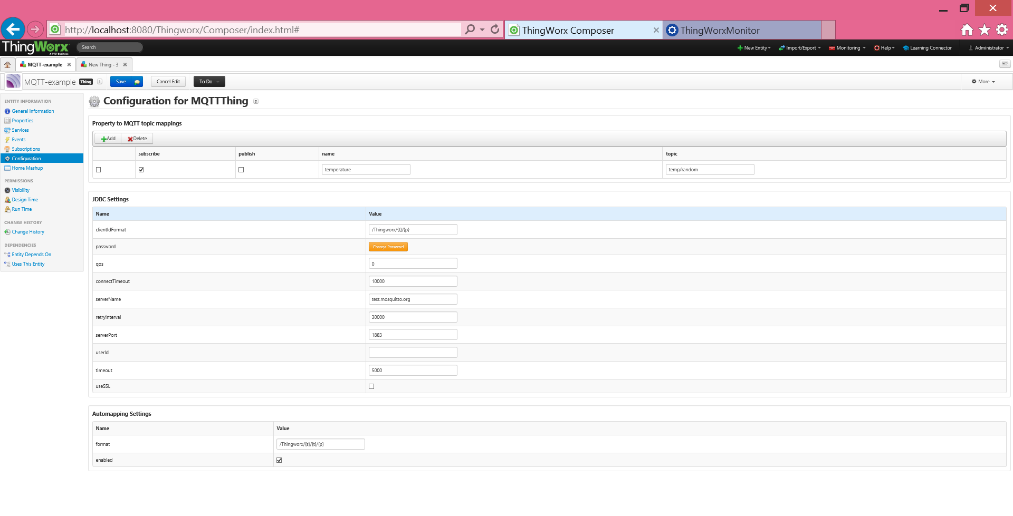
Task: Go back with the browser back arrow
Action: pos(13,30)
